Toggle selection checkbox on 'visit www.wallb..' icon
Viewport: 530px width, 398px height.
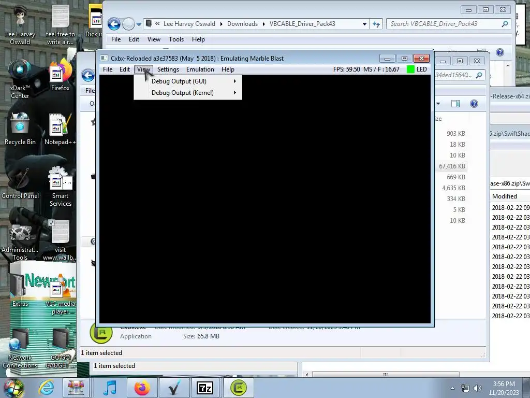[x=51, y=222]
